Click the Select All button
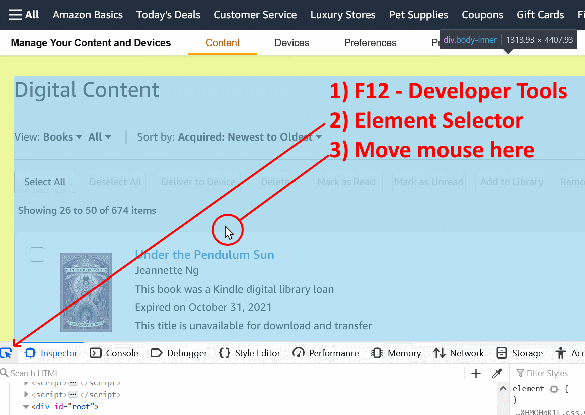This screenshot has height=415, width=585. (x=44, y=182)
